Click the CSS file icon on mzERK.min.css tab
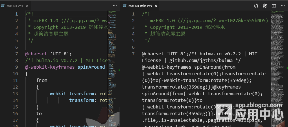Image resolution: width=288 pixels, height=127 pixels. (x=125, y=6)
